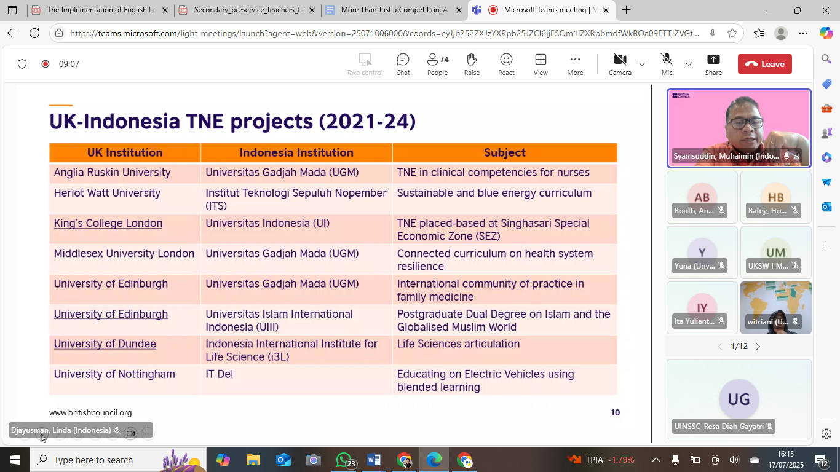Close The Implementation of English tab

click(165, 10)
